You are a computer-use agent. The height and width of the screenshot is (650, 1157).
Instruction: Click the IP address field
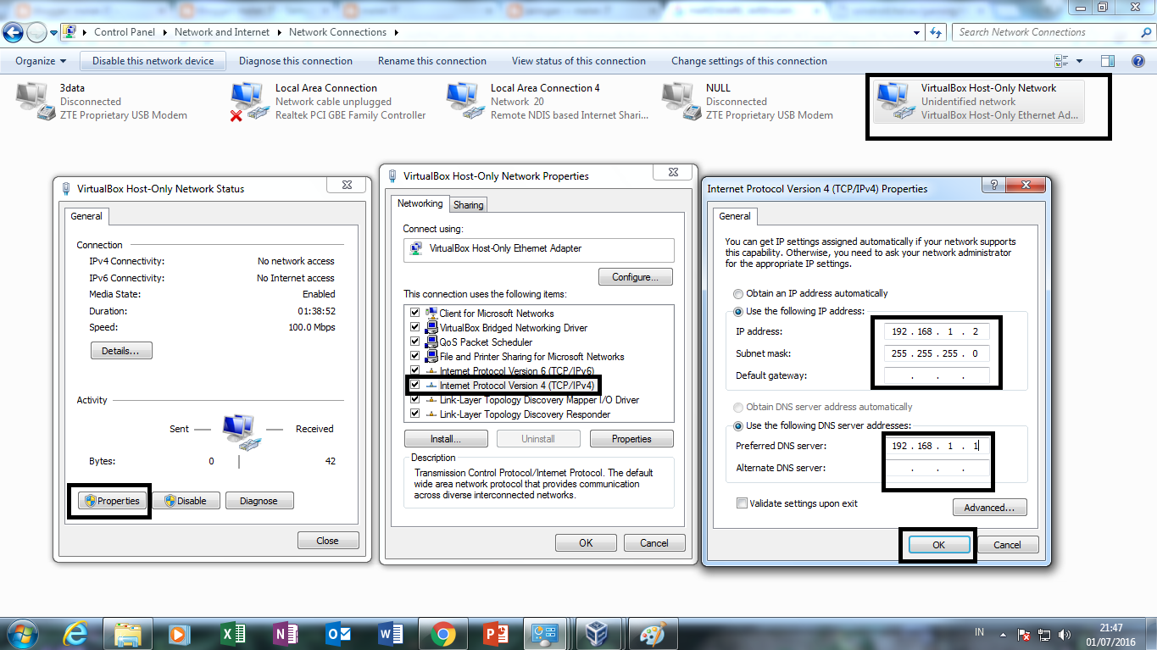pyautogui.click(x=937, y=331)
